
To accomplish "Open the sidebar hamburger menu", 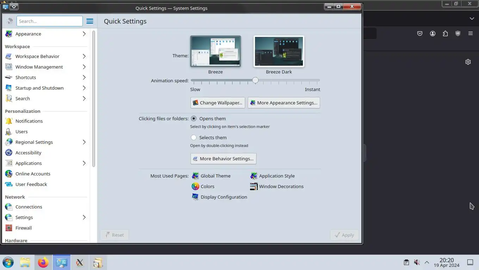I will 90,21.
